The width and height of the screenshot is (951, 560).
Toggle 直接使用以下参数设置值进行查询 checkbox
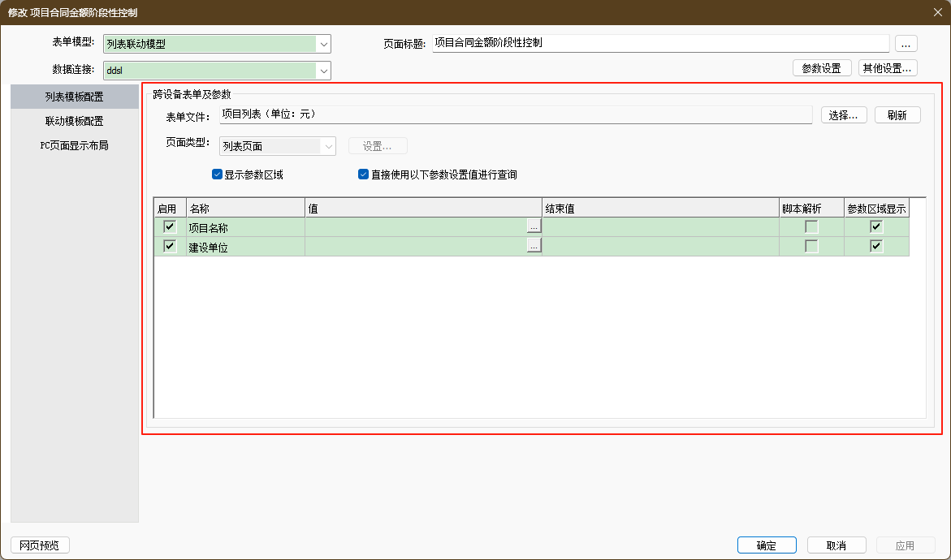tap(364, 174)
